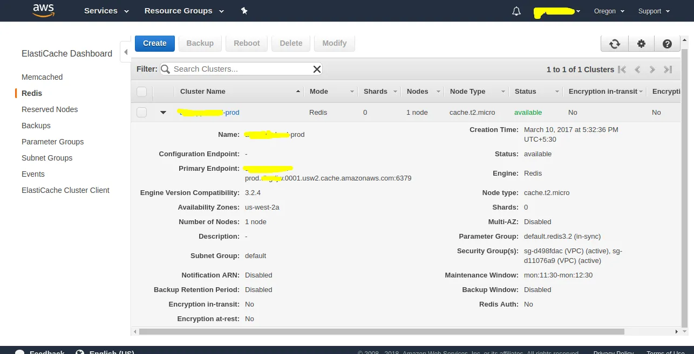Go to first page of clusters
This screenshot has width=694, height=354.
[622, 70]
